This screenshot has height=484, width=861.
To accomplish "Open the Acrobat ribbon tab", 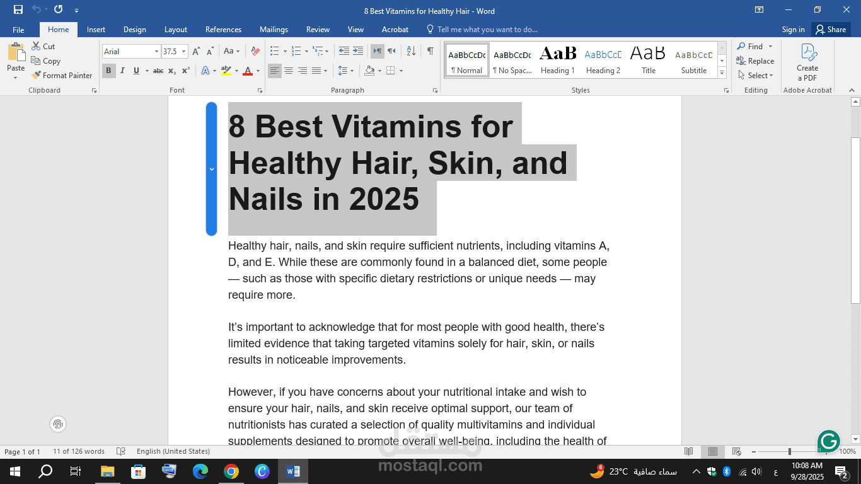I will click(395, 30).
